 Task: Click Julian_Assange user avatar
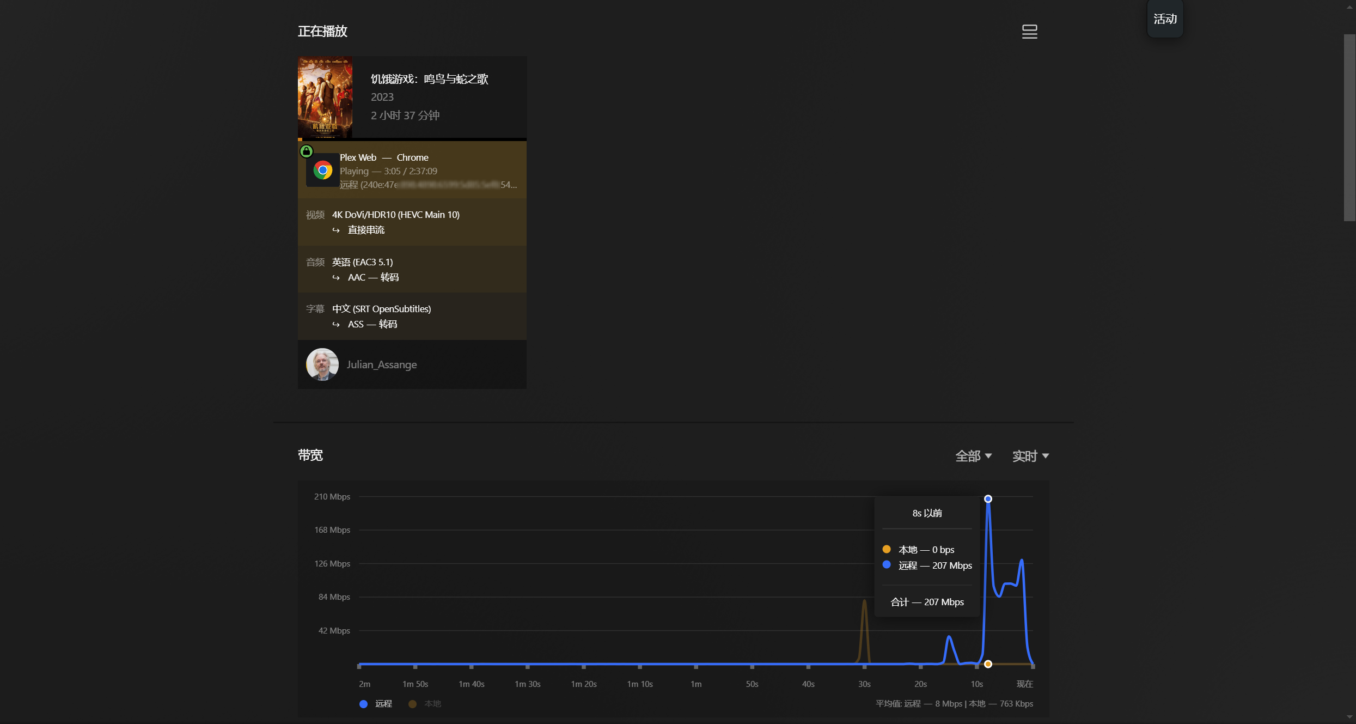(322, 364)
